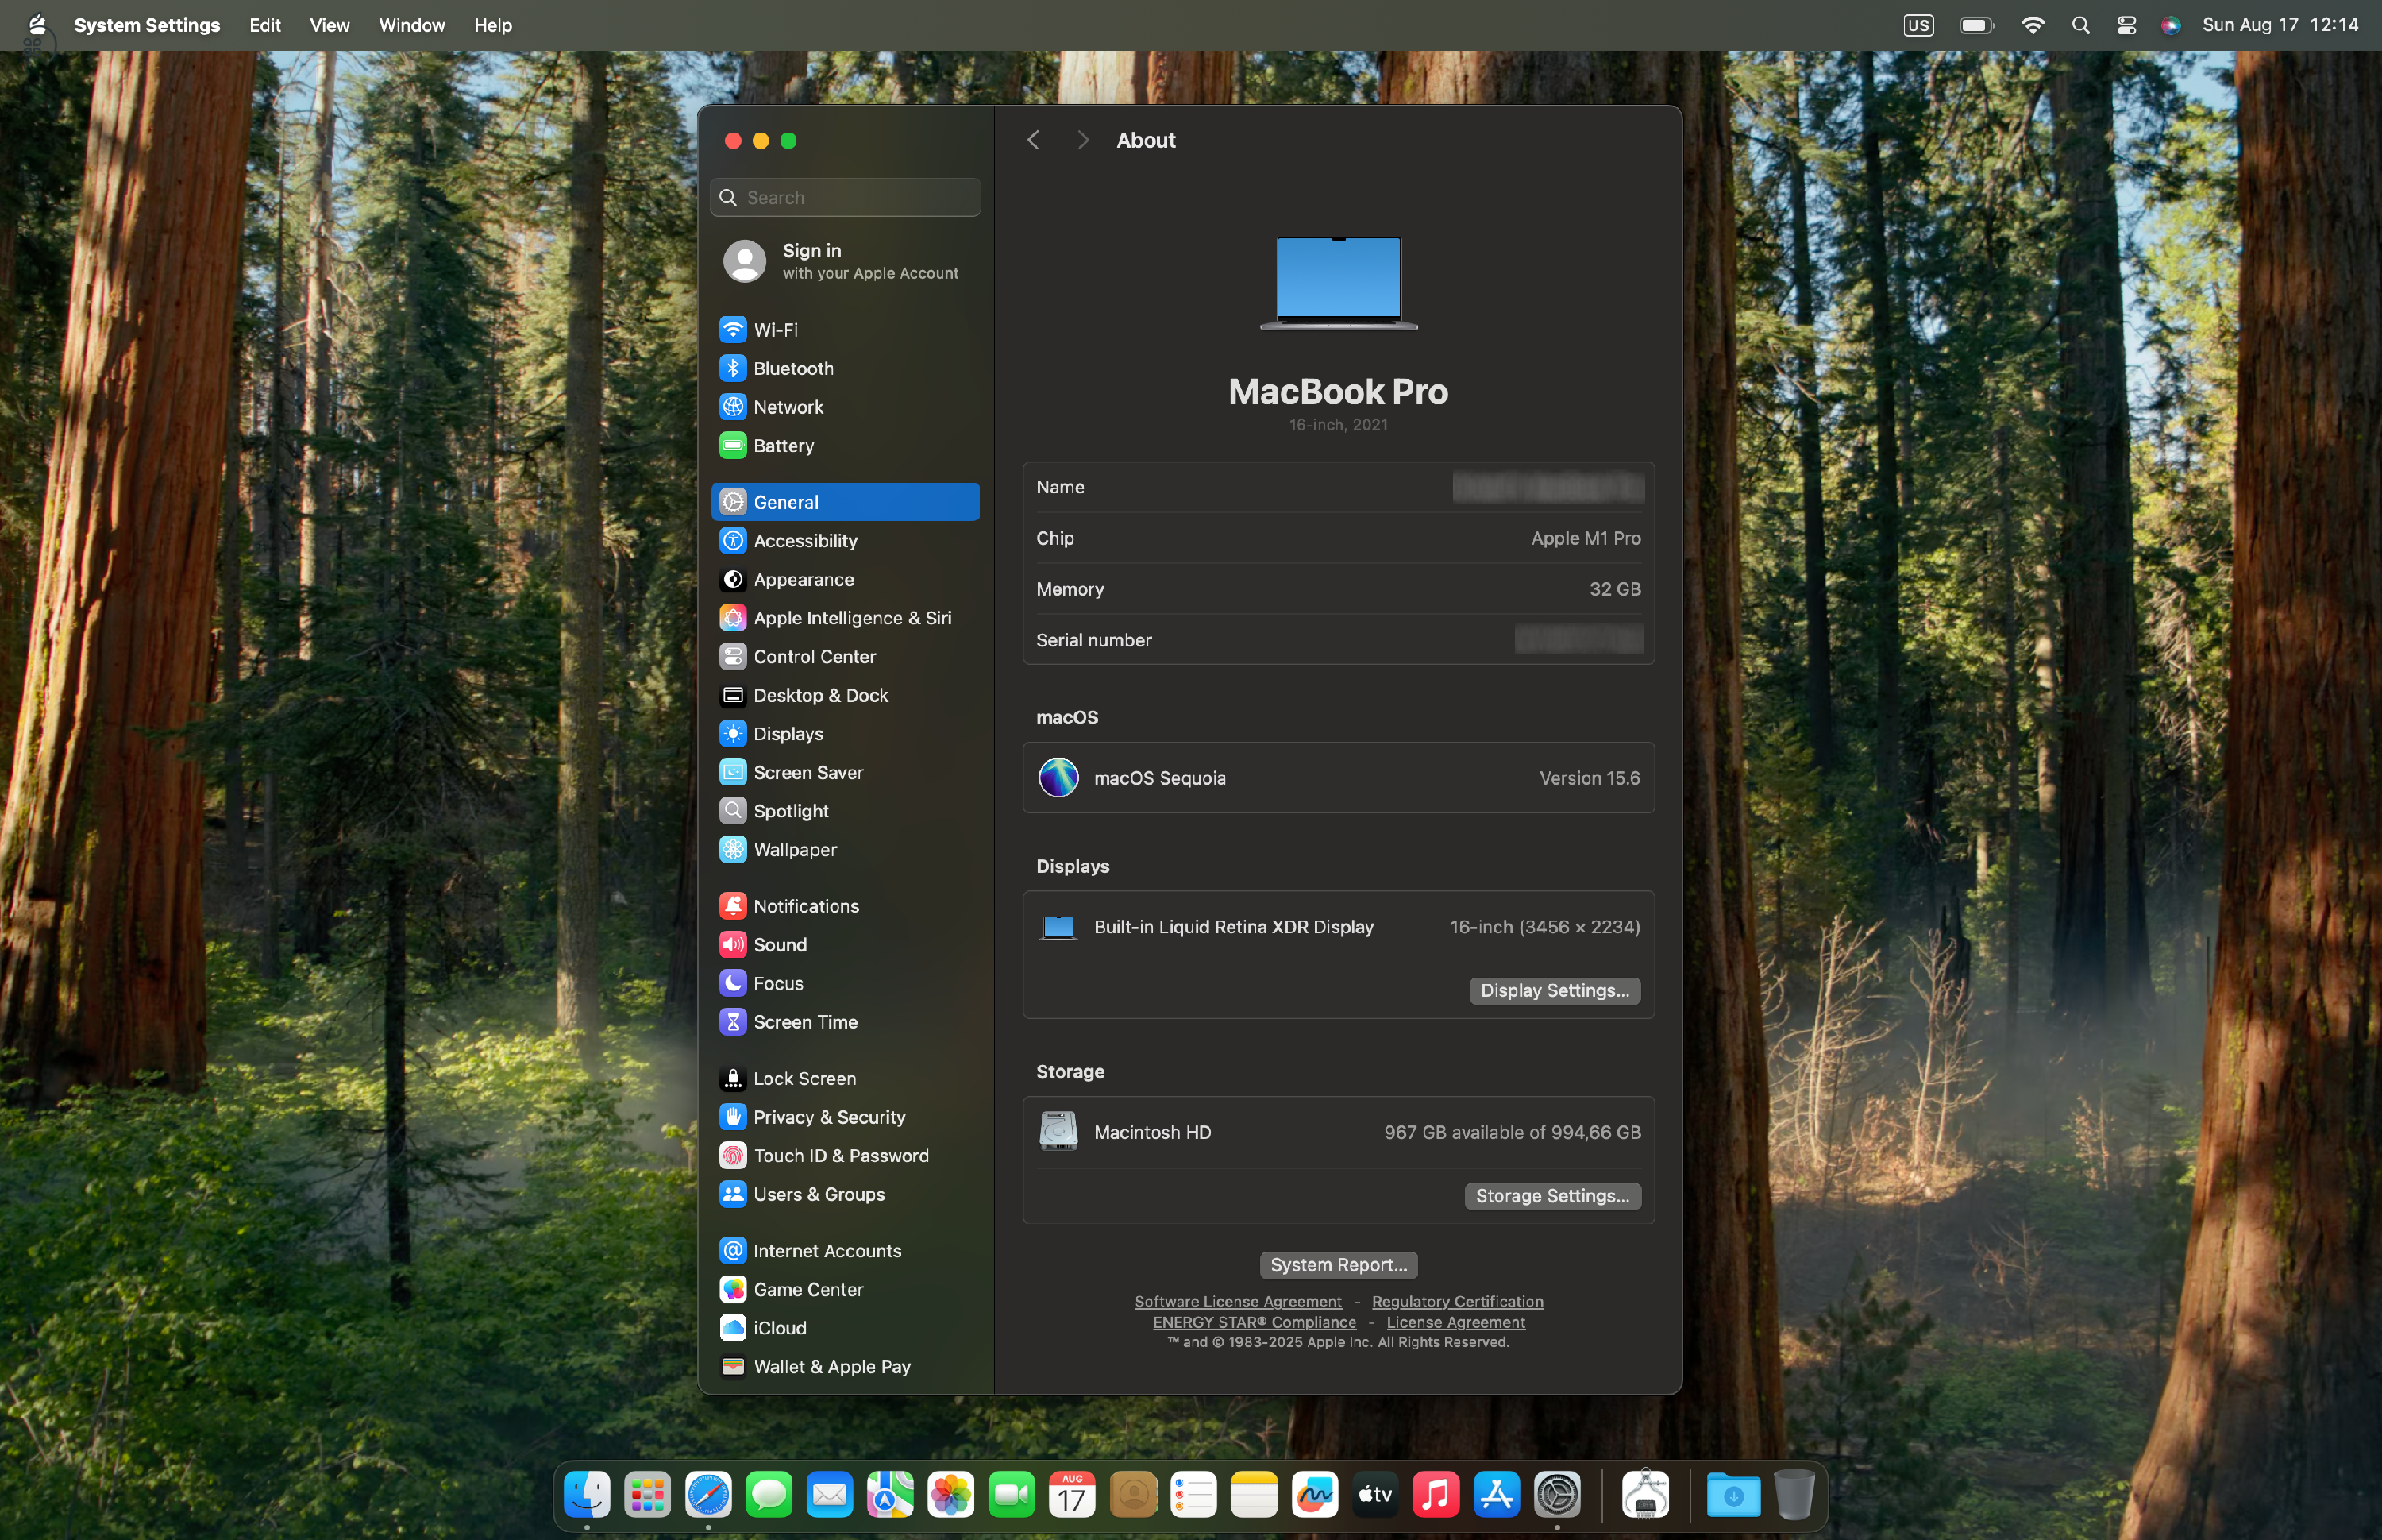Open the Help menu
The height and width of the screenshot is (1540, 2382).
[x=493, y=25]
